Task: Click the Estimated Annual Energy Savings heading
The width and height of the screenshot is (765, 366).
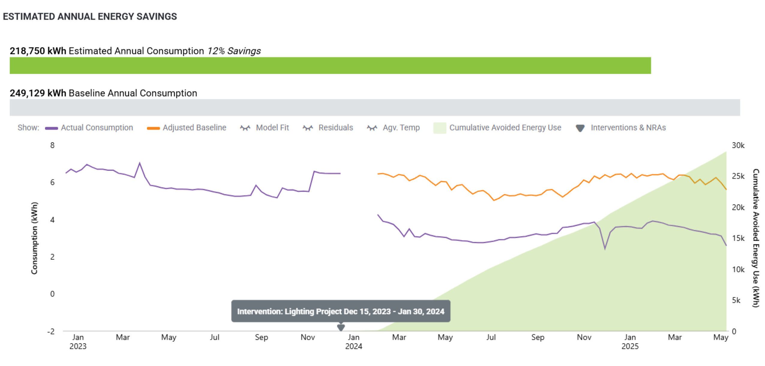Action: (x=90, y=16)
